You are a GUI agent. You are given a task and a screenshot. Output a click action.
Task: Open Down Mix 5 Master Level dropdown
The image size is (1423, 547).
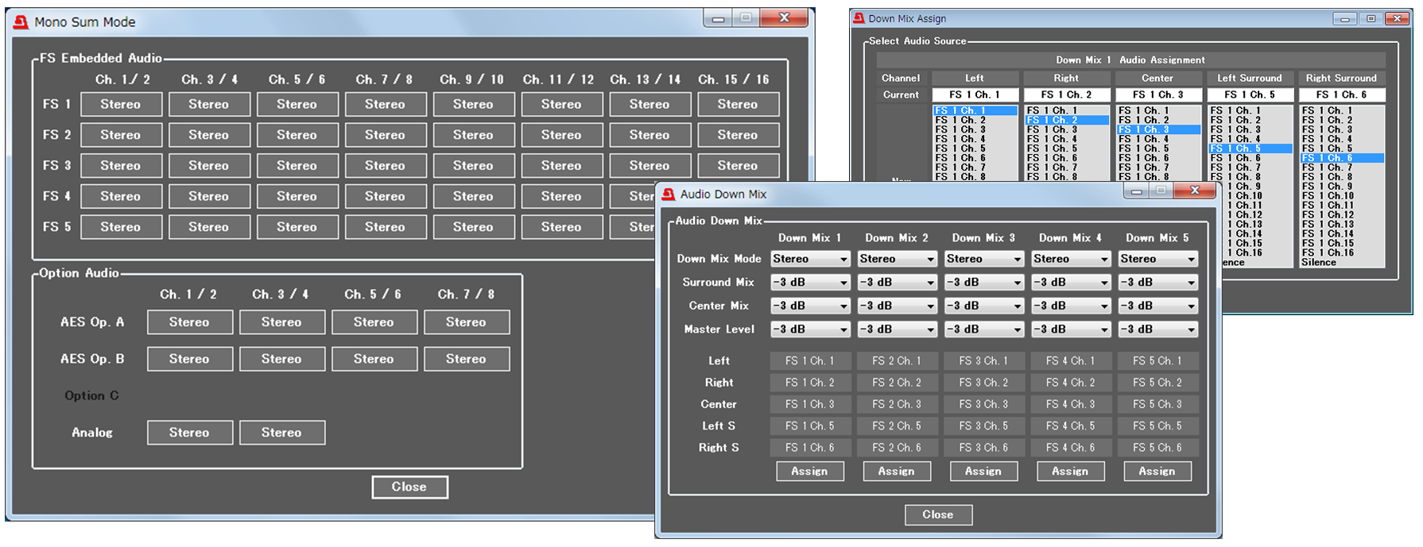tap(1157, 329)
